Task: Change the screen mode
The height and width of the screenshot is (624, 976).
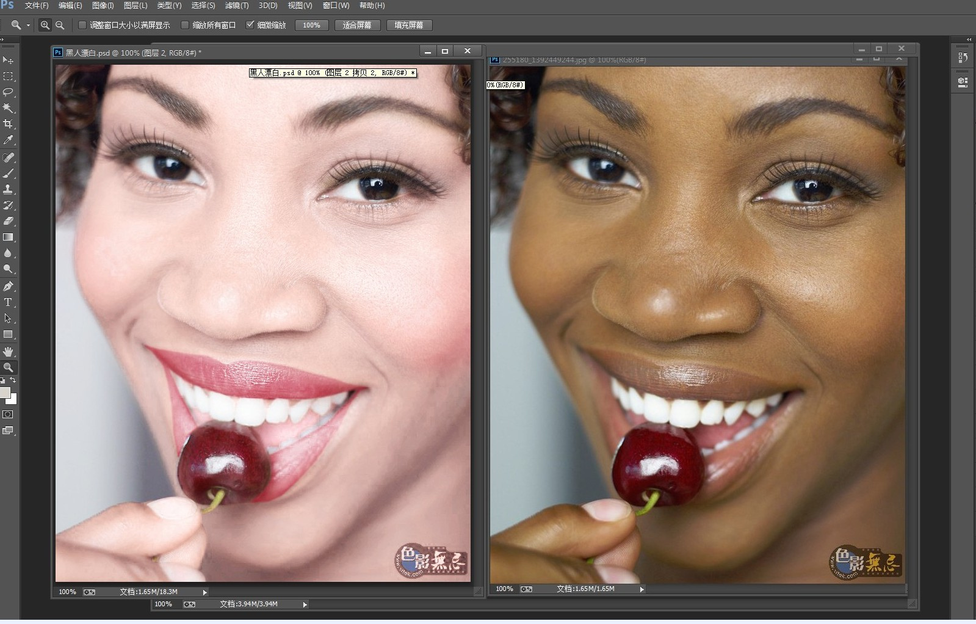Action: pyautogui.click(x=8, y=430)
